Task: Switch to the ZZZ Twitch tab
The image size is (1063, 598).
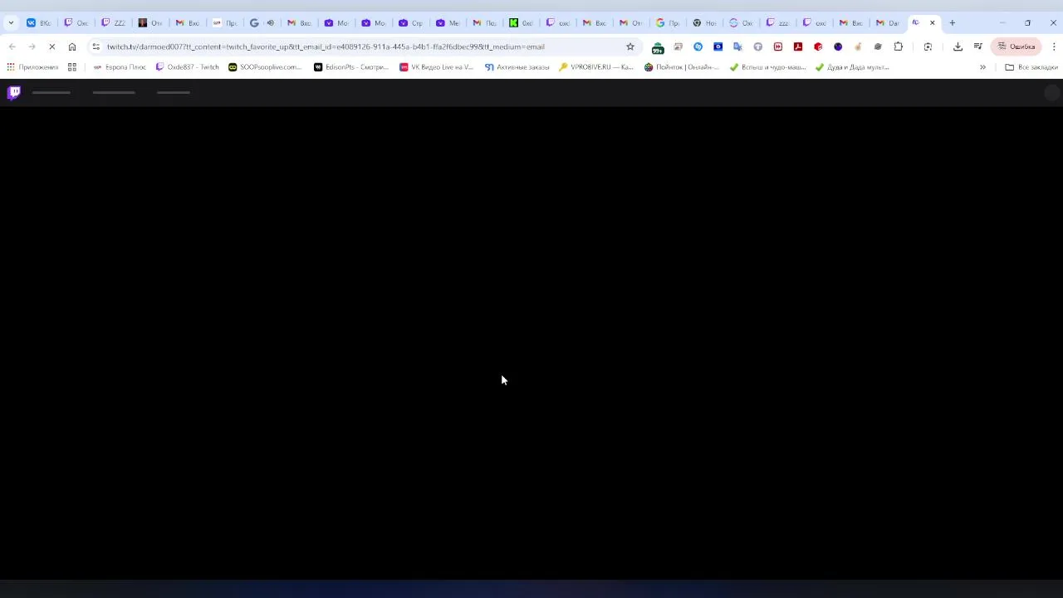Action: [x=113, y=23]
